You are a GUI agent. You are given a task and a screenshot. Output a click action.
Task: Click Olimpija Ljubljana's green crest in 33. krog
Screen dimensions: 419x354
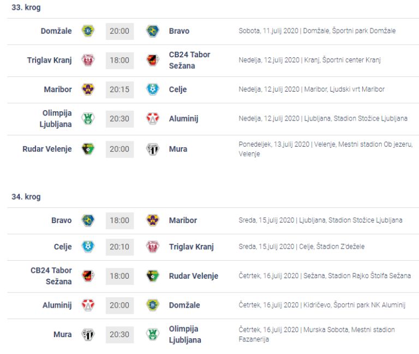coord(87,119)
